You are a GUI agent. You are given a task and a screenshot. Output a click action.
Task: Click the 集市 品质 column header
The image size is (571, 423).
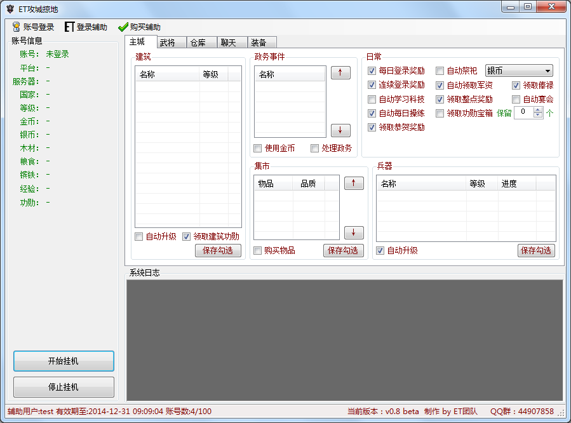tap(309, 184)
